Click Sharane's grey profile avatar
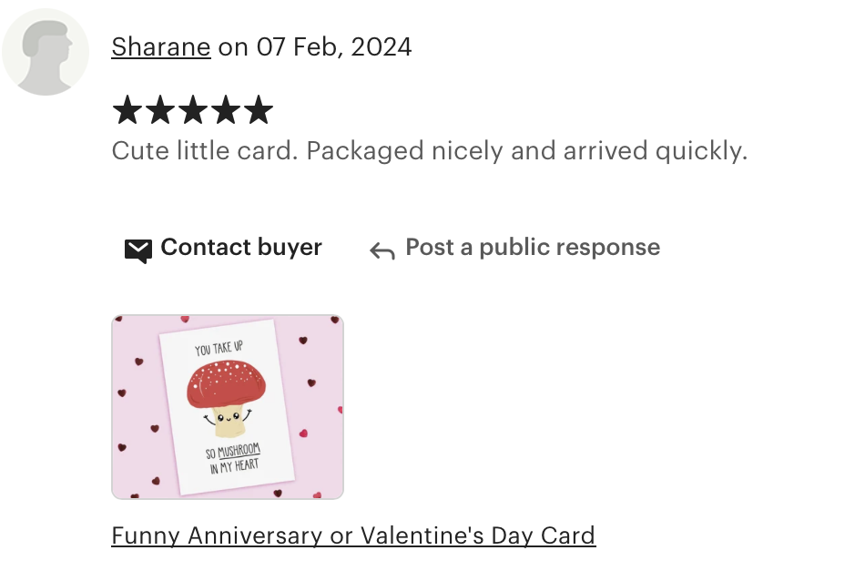The height and width of the screenshot is (581, 865). coord(46,52)
